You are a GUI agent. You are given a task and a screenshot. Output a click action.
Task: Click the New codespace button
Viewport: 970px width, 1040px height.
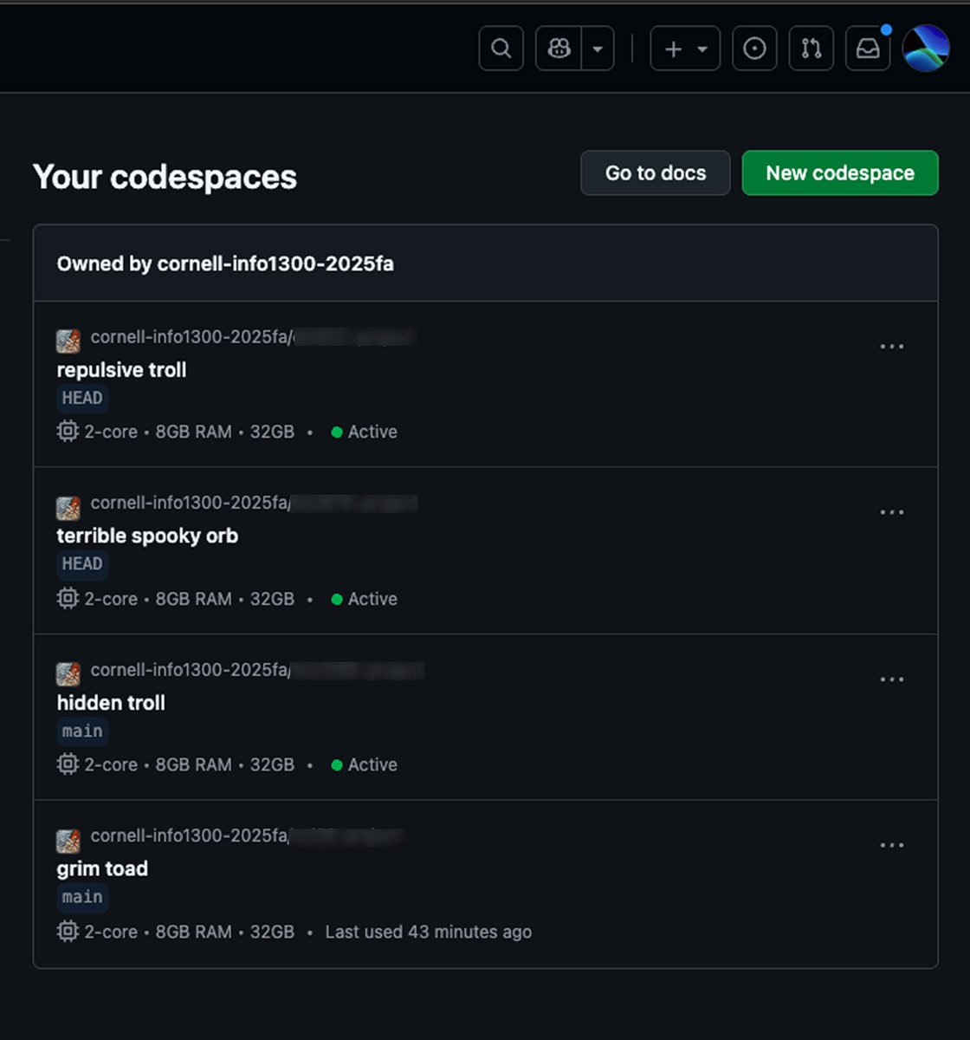click(x=840, y=172)
